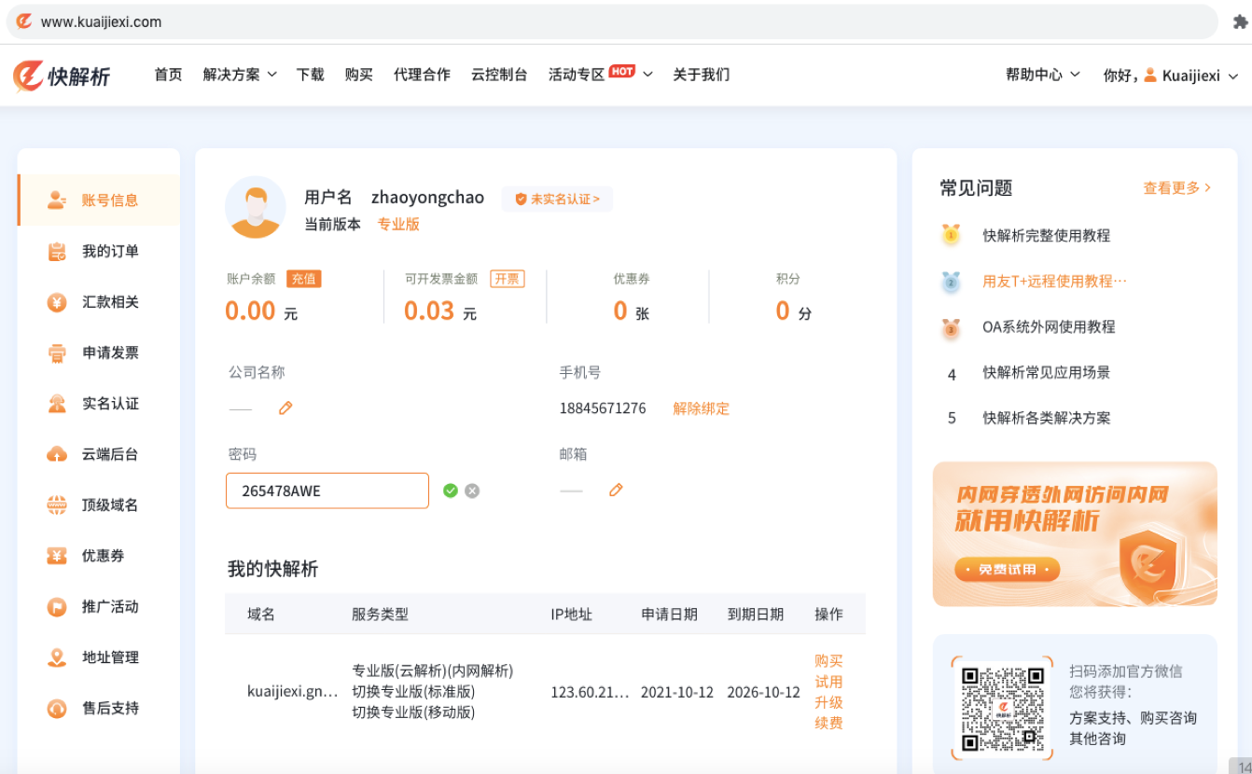The height and width of the screenshot is (774, 1252).
Task: Click the email edit pencil icon
Action: tap(616, 490)
